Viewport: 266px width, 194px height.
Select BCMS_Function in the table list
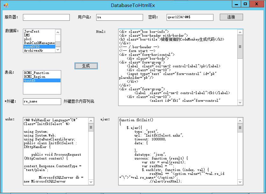[42, 73]
